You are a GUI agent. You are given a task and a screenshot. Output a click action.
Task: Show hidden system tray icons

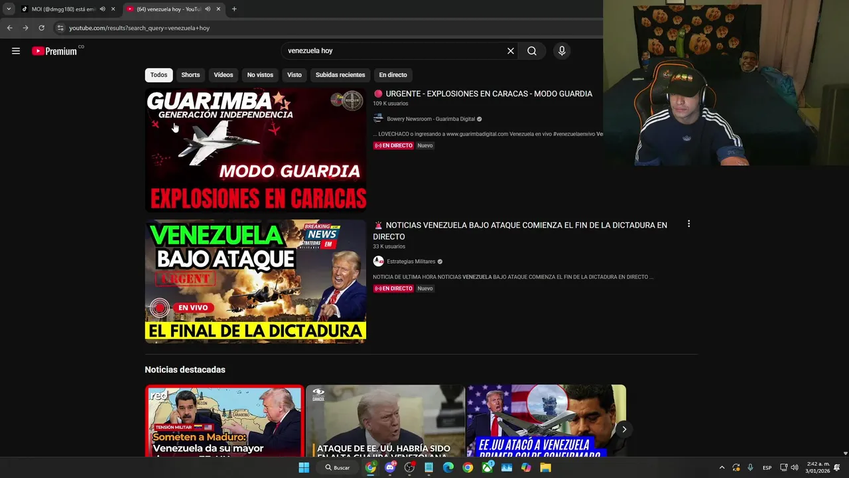[722, 467]
